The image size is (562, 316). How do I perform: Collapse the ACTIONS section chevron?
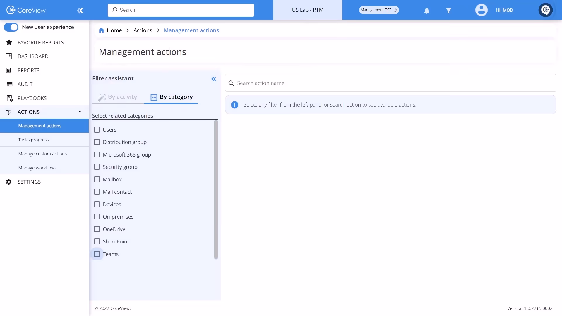pos(80,111)
